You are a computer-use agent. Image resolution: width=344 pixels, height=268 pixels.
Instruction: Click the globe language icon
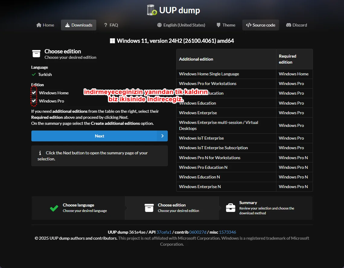click(160, 25)
